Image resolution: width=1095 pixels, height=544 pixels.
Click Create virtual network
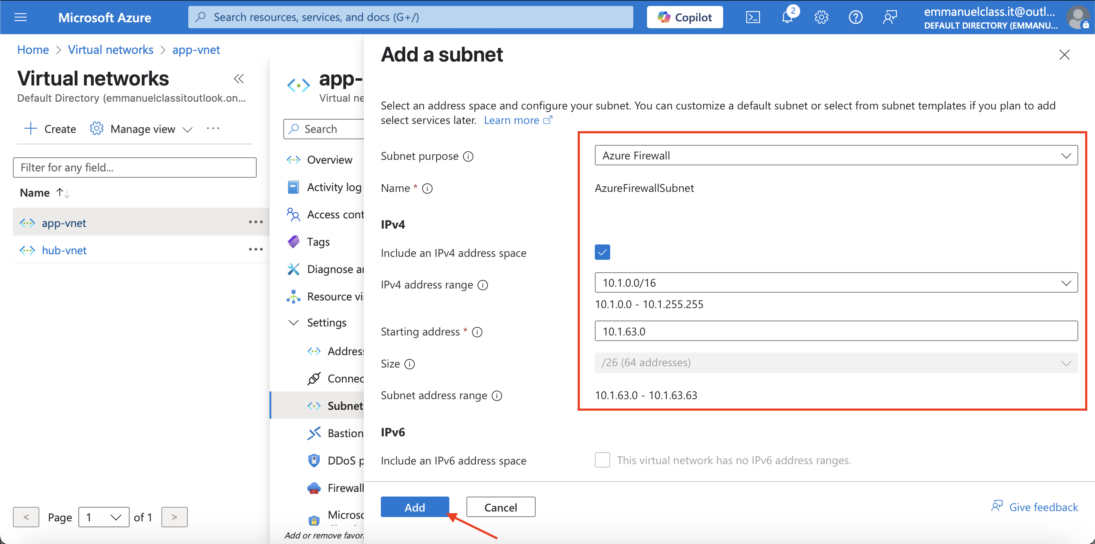coord(50,129)
